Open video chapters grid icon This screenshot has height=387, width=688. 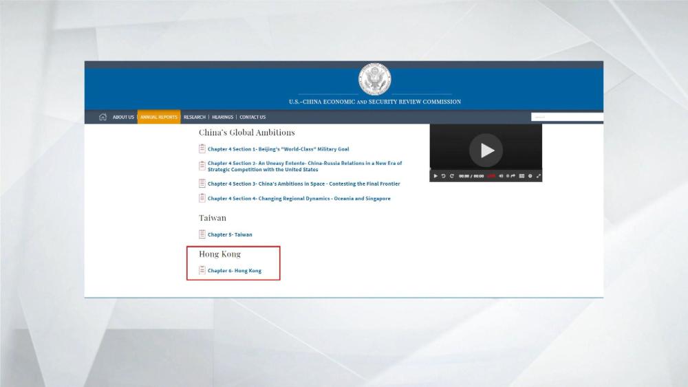tap(522, 176)
